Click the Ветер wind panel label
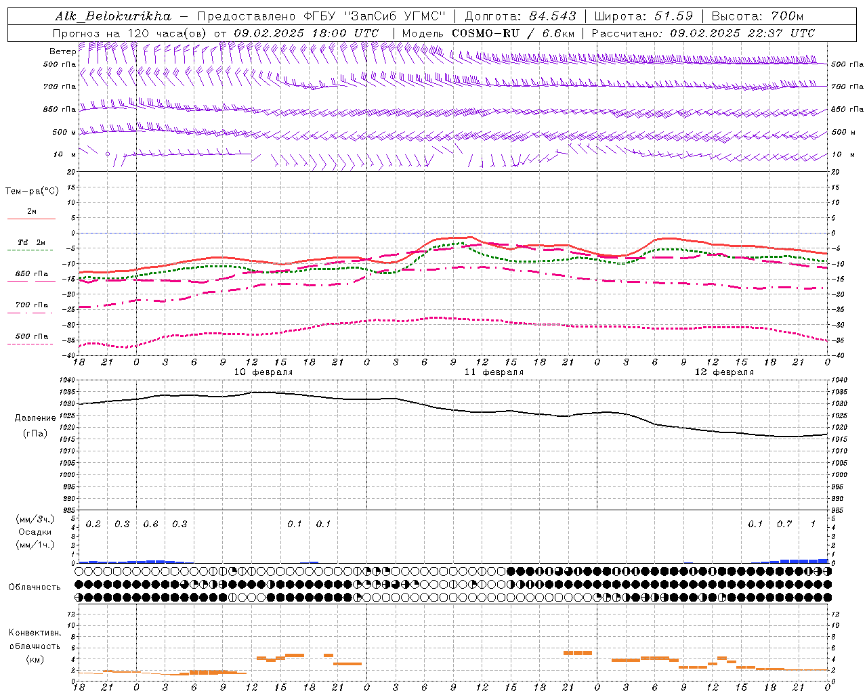The width and height of the screenshot is (867, 693). pyautogui.click(x=62, y=51)
